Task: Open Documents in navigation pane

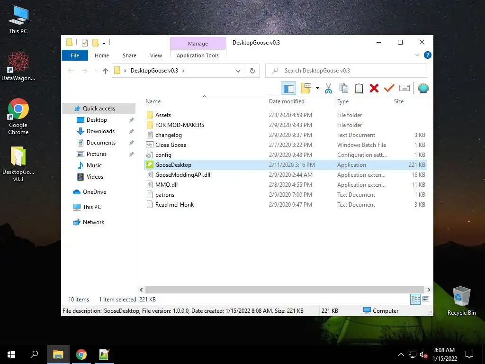Action: (x=101, y=143)
